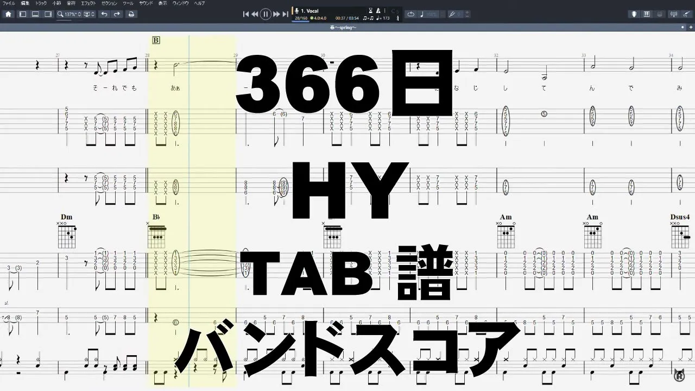Open the ウィンドウ menu
The height and width of the screenshot is (391, 695).
(181, 3)
